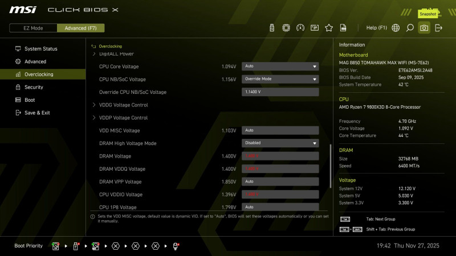Click the CPU Core Voltage reading 1.094V
This screenshot has width=456, height=256.
tap(229, 67)
